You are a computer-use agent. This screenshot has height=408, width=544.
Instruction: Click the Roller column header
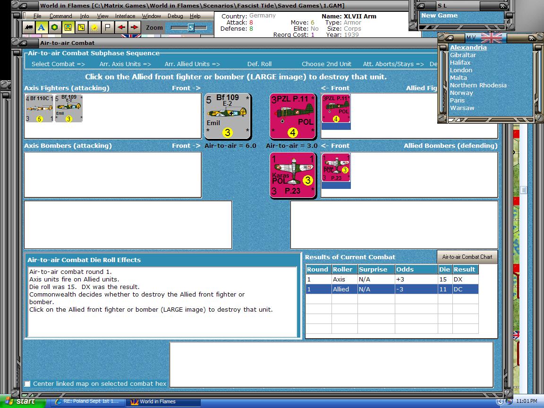tap(344, 270)
